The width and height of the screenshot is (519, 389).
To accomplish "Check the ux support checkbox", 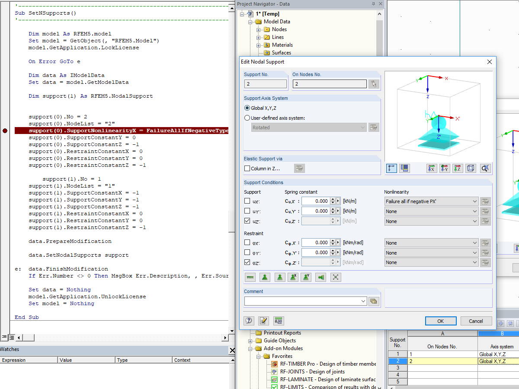I will pyautogui.click(x=248, y=201).
